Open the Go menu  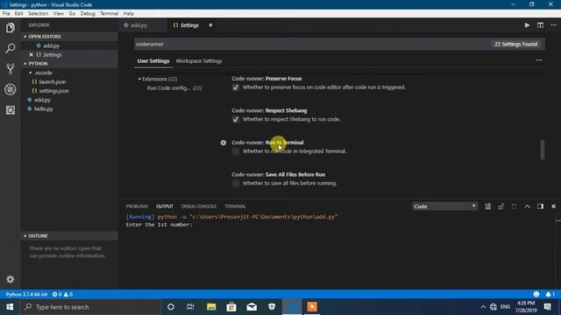click(x=72, y=14)
